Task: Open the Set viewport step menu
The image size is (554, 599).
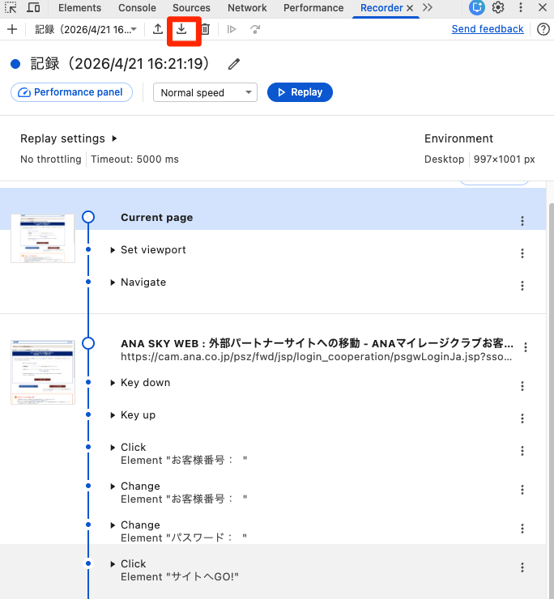Action: click(x=522, y=253)
